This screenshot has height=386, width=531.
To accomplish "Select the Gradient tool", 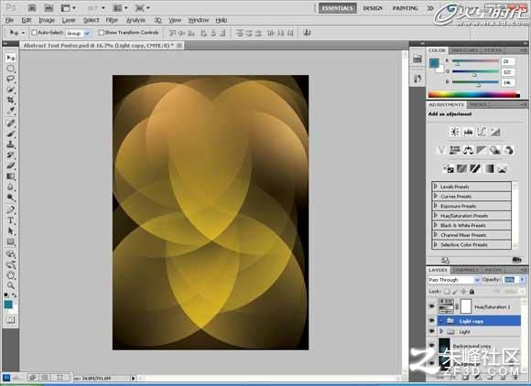I will pos(10,177).
